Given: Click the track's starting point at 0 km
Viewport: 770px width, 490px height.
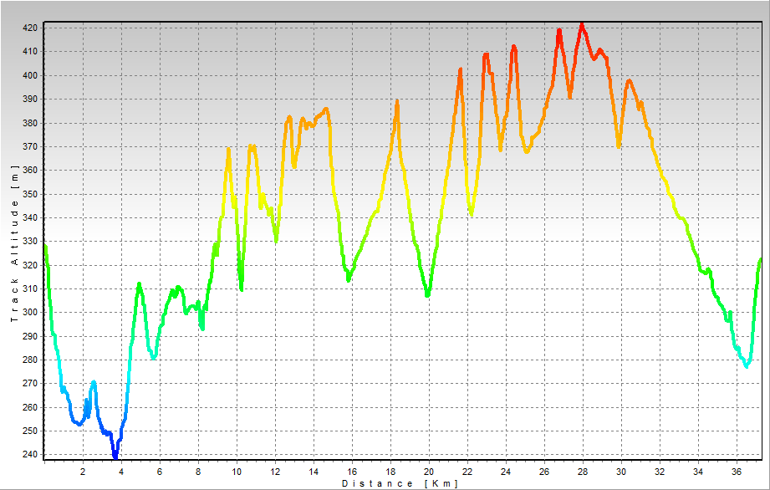Looking at the screenshot, I should tap(45, 246).
